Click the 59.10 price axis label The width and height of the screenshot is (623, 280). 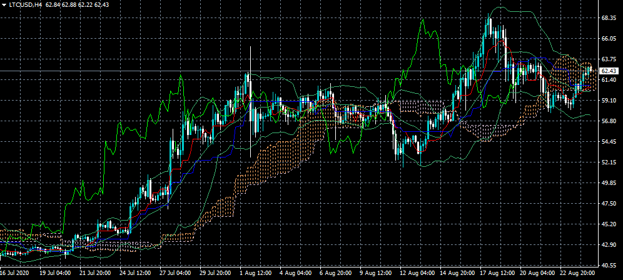608,101
